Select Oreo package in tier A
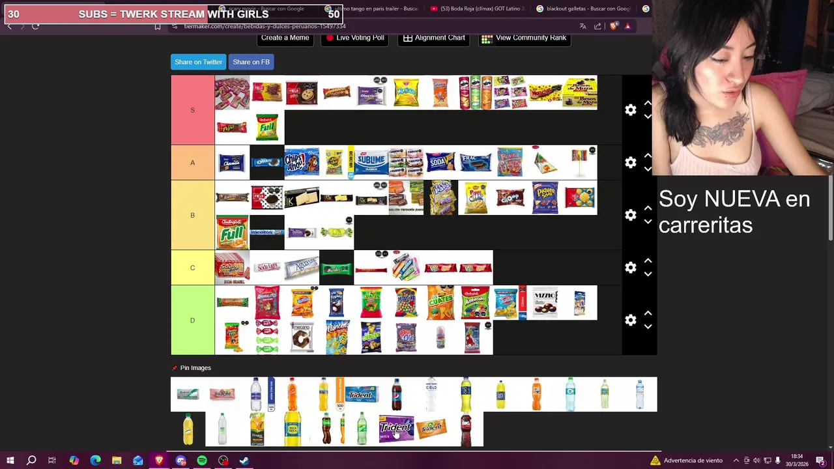This screenshot has height=469, width=834. [x=267, y=162]
